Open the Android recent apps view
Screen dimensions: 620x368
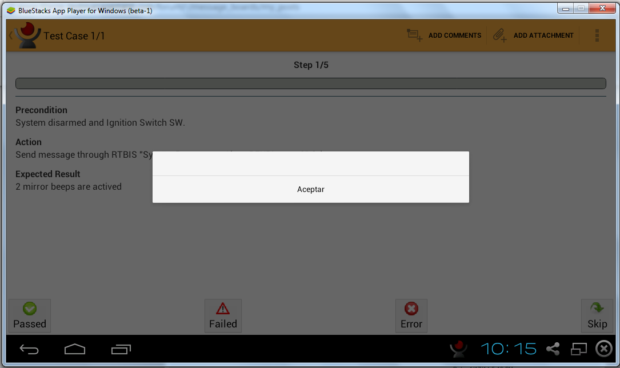[121, 349]
